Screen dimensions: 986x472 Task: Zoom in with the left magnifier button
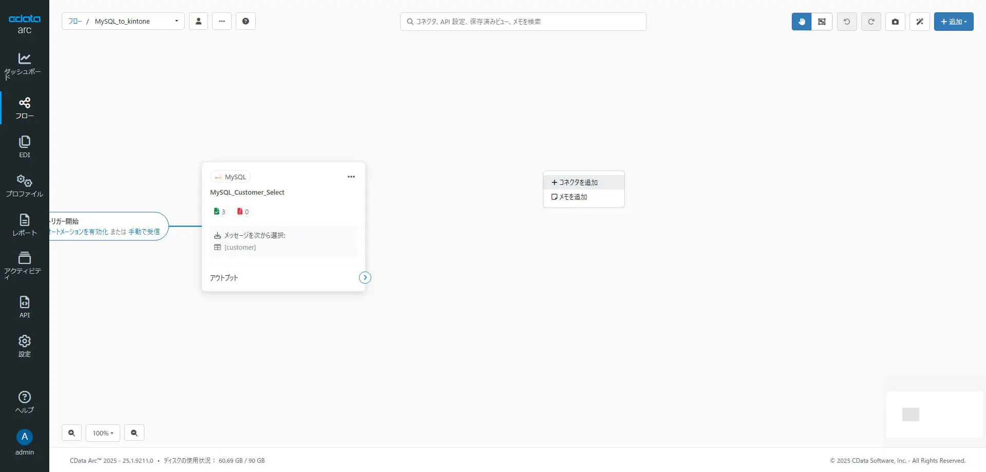tap(71, 433)
